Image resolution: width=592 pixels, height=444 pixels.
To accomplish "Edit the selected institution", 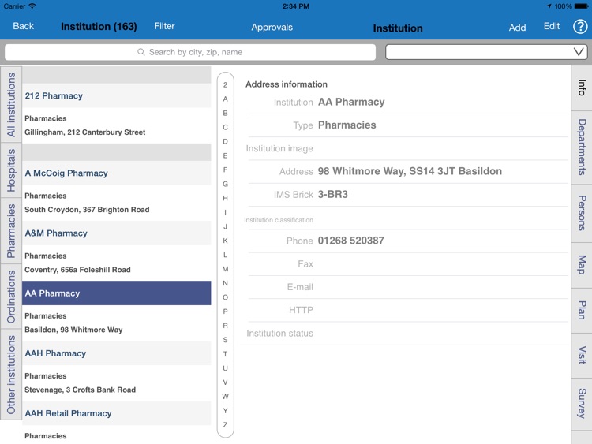I will point(552,26).
